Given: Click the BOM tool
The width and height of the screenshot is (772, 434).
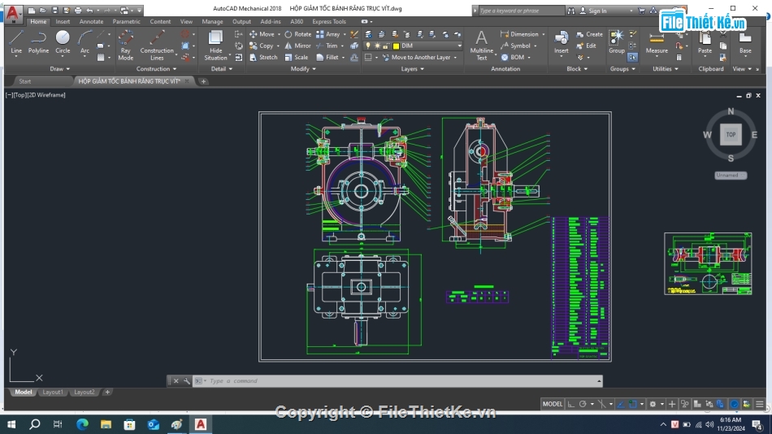Looking at the screenshot, I should 513,57.
